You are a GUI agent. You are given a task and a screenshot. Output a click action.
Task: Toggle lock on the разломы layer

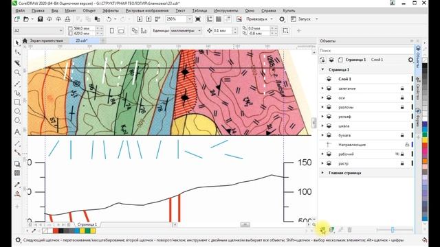(x=402, y=107)
